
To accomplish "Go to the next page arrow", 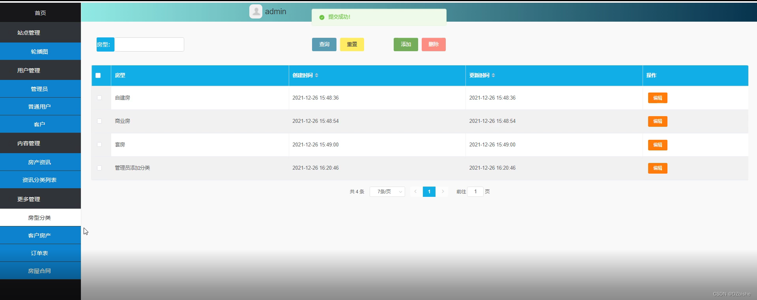I will pos(443,192).
